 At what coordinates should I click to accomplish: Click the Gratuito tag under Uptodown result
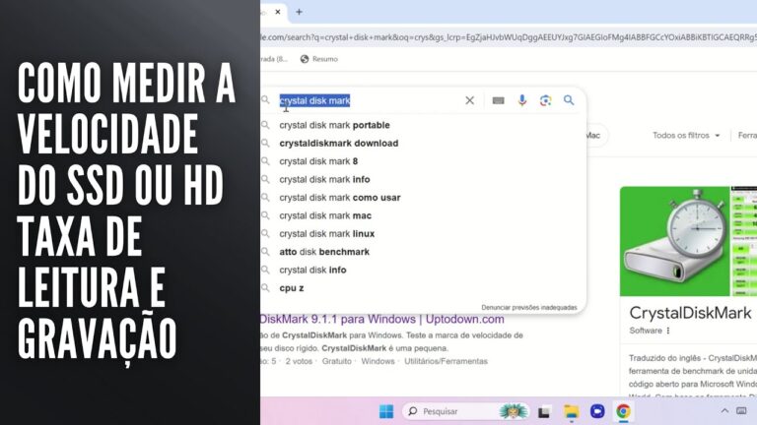click(x=336, y=361)
